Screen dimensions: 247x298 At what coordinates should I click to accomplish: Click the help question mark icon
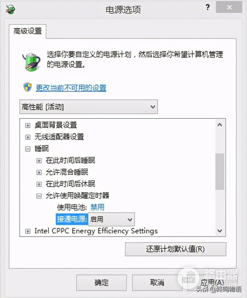point(208,7)
